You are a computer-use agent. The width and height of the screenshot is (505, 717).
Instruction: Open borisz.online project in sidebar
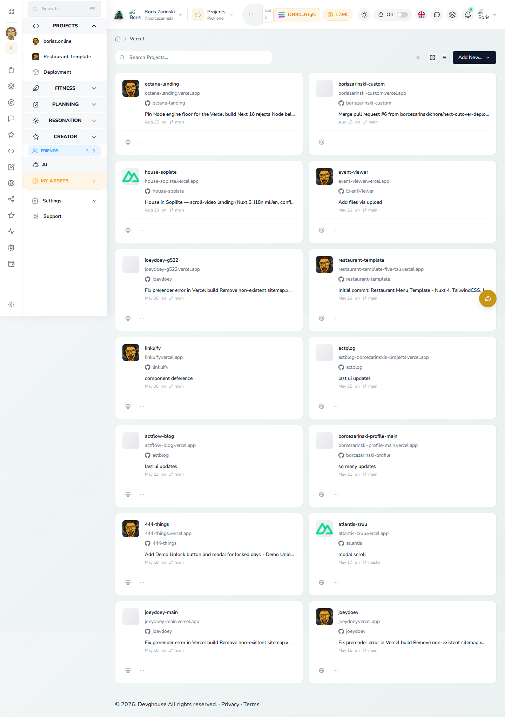tap(65, 41)
